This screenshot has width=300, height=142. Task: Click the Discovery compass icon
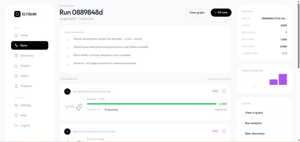(x=16, y=56)
